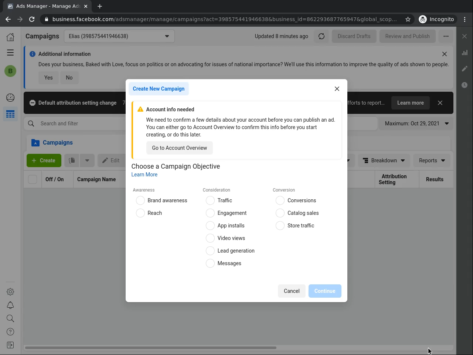Click Go to Account Overview button
Screen dimensions: 473x355
point(180,148)
